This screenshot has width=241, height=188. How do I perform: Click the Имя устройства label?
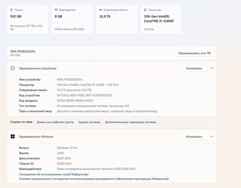30,79
